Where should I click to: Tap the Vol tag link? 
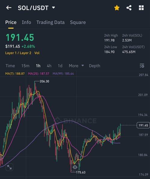click(37, 53)
